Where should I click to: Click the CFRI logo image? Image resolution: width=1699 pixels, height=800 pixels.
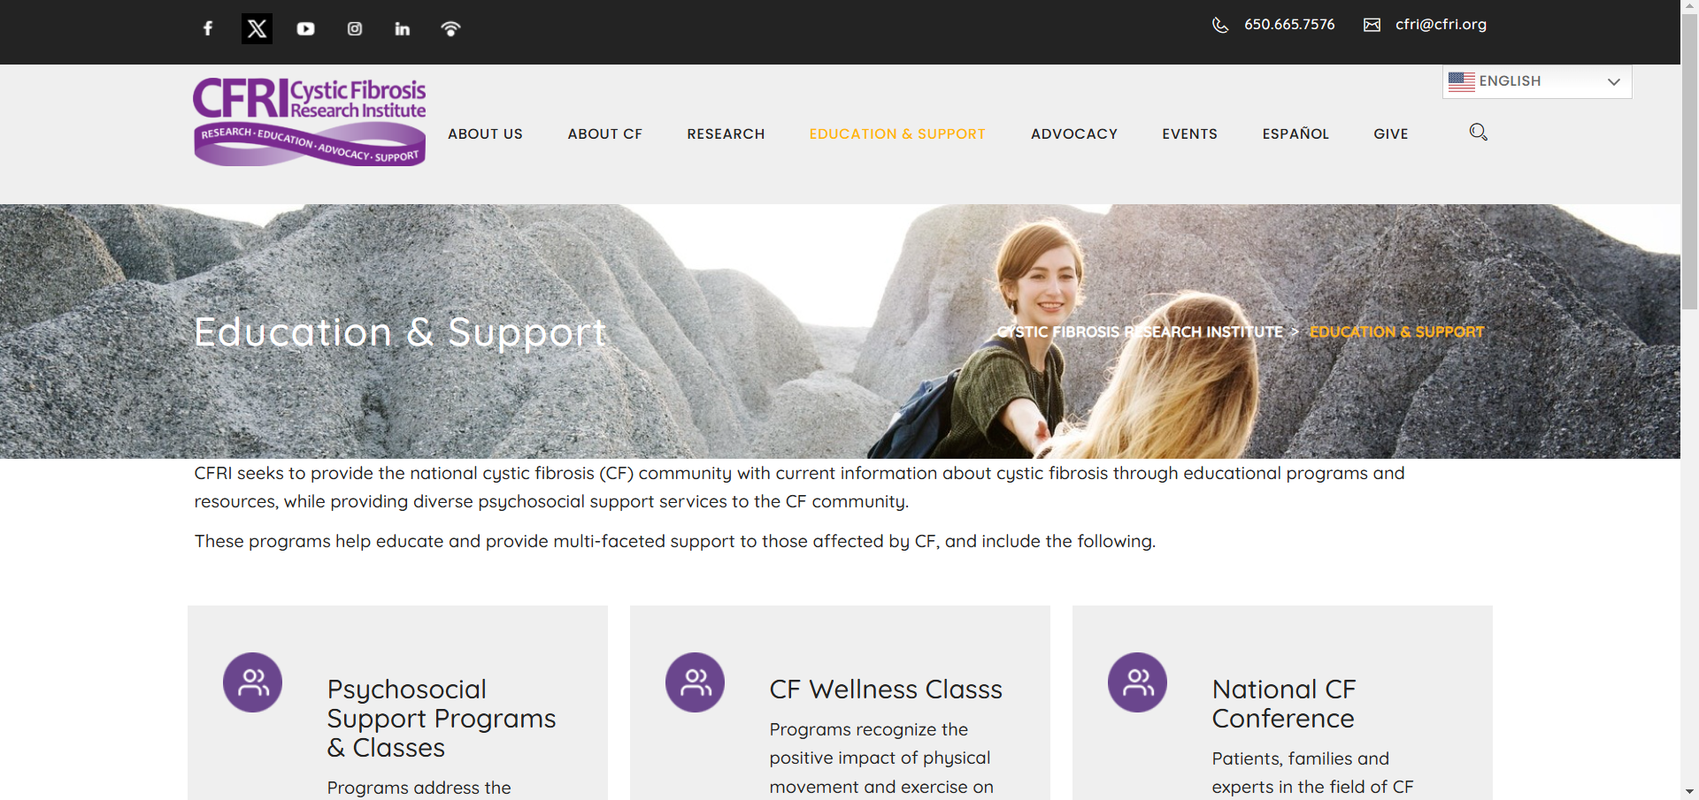pyautogui.click(x=310, y=122)
